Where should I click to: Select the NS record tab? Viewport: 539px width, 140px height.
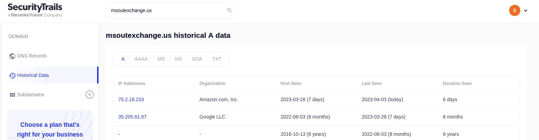click(178, 59)
